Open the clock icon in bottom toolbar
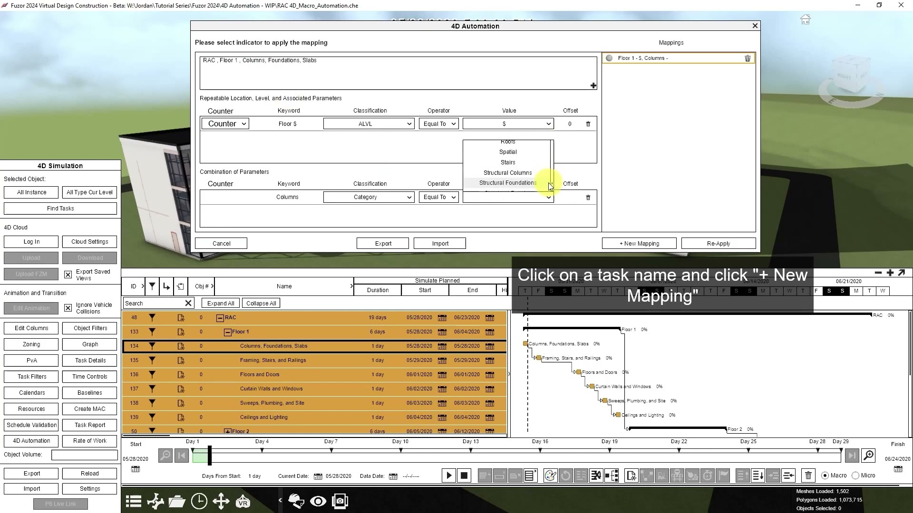Image resolution: width=913 pixels, height=513 pixels. pos(199,501)
